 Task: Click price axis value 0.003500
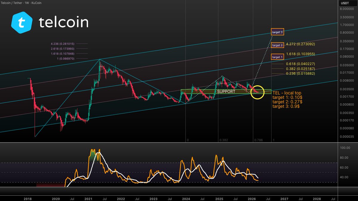pos(347,89)
